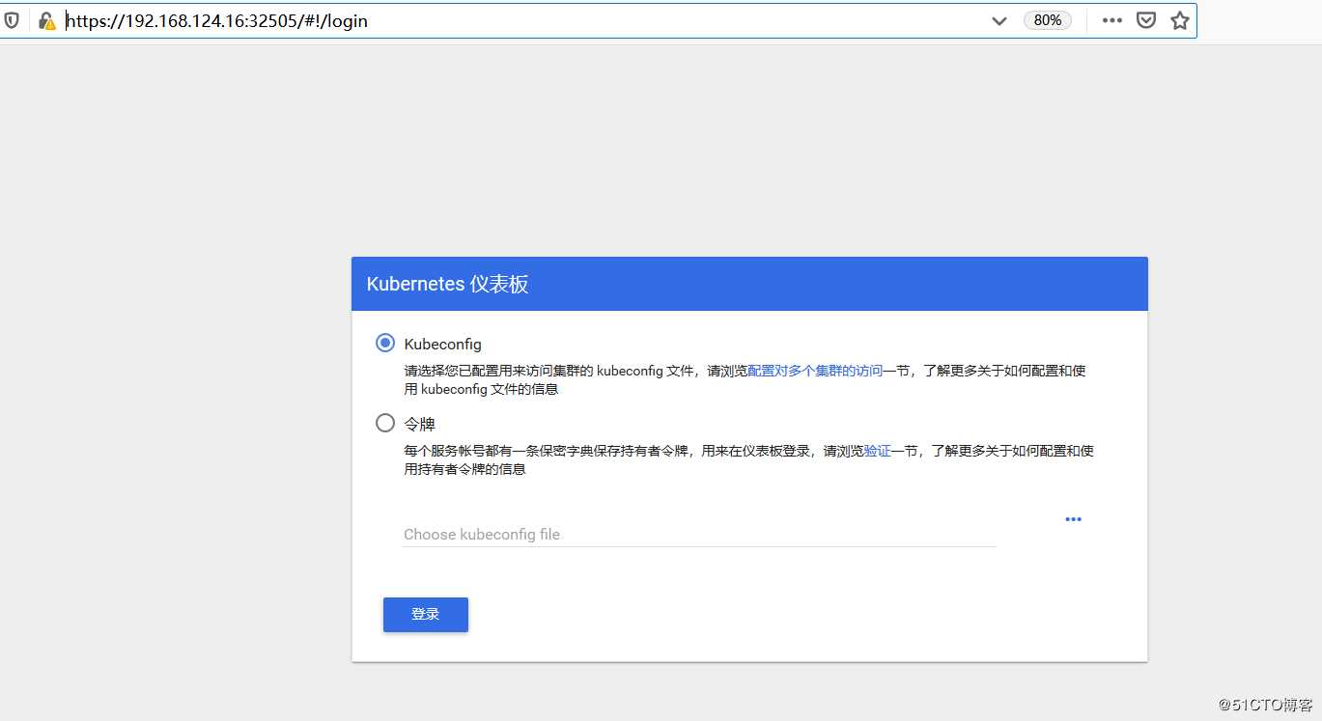Screen dimensions: 1322x721
Task: Click the Kubeconfig option label text
Action: pos(442,344)
